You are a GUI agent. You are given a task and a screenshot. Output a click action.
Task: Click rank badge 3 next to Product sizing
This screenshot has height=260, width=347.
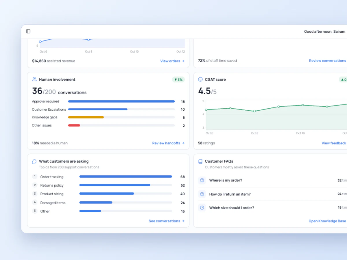pyautogui.click(x=35, y=194)
